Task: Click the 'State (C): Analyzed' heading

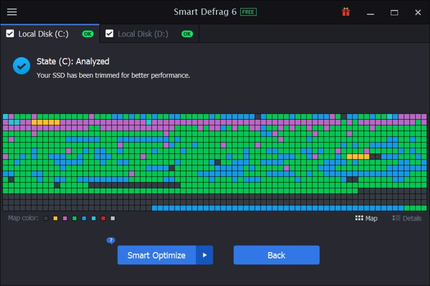Action: click(73, 61)
